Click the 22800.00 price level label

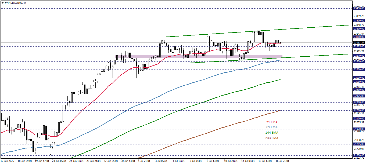click(x=359, y=61)
